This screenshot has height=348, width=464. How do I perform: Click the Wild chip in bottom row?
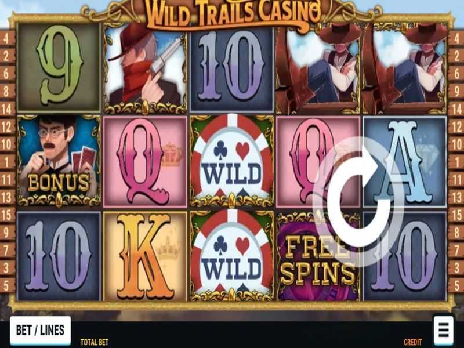(x=231, y=256)
